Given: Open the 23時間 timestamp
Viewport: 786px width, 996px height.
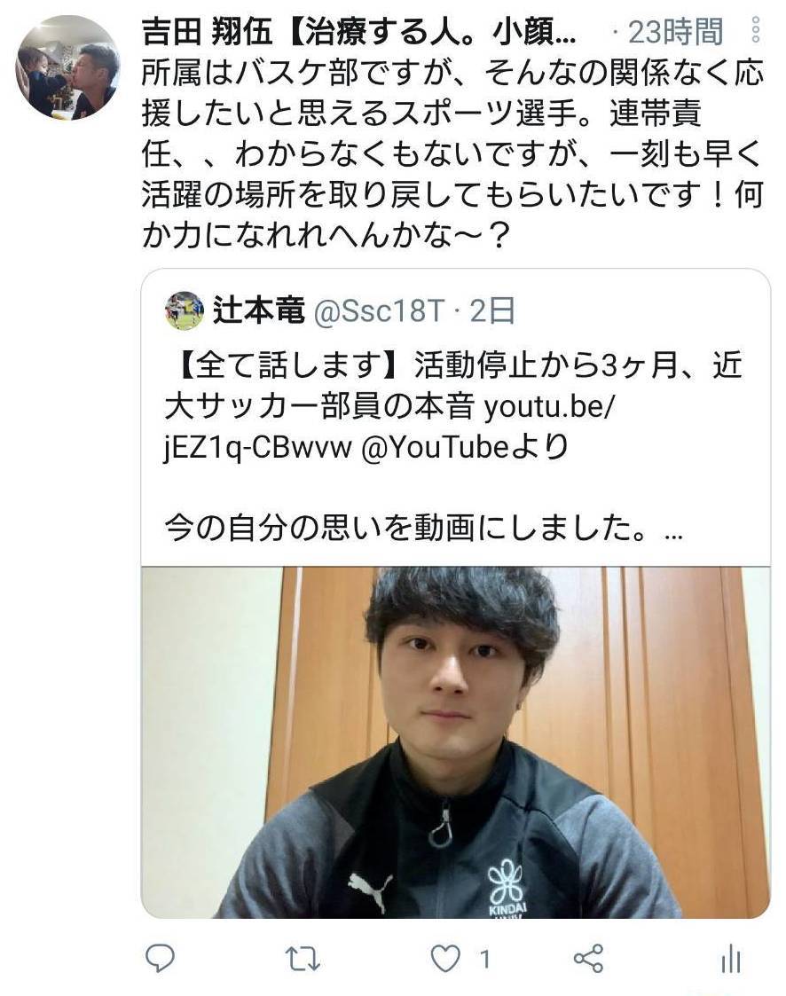Looking at the screenshot, I should tap(675, 31).
